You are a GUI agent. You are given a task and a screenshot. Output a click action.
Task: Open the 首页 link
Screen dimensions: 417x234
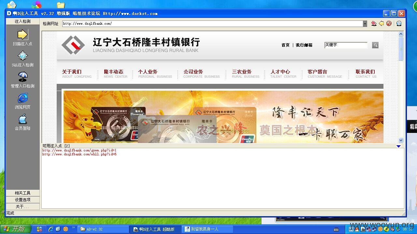pyautogui.click(x=285, y=45)
